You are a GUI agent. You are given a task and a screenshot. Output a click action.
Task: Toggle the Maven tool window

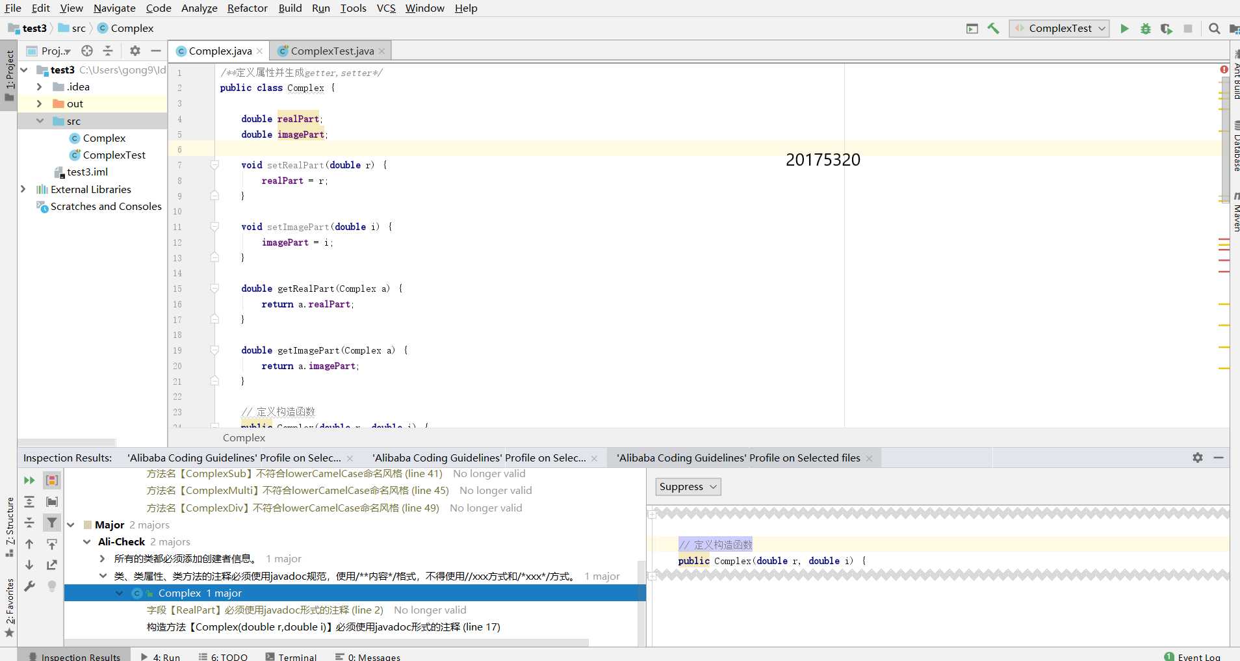point(1235,213)
